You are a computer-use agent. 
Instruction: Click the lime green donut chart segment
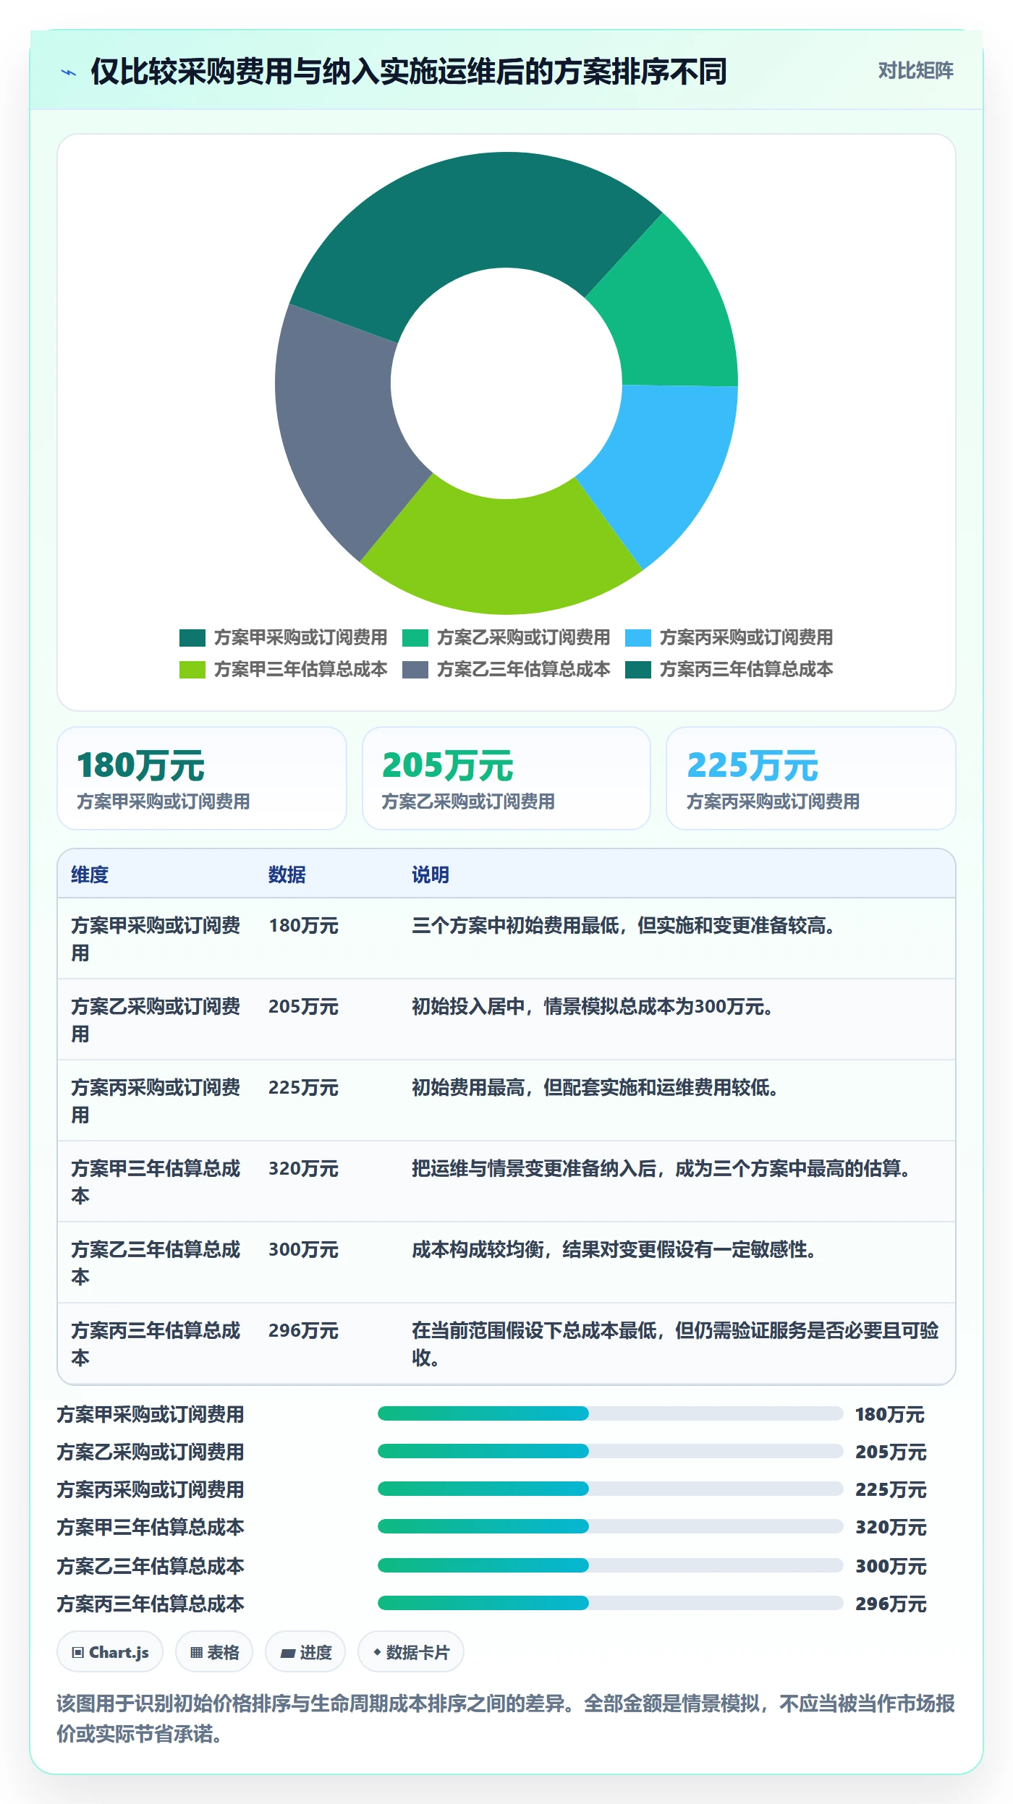click(503, 553)
